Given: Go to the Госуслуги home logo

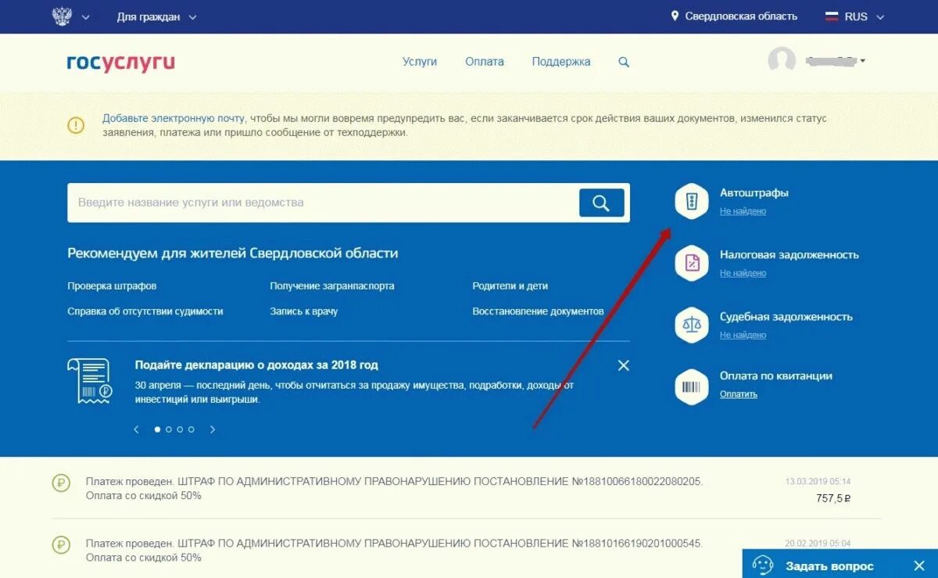Looking at the screenshot, I should coord(120,63).
